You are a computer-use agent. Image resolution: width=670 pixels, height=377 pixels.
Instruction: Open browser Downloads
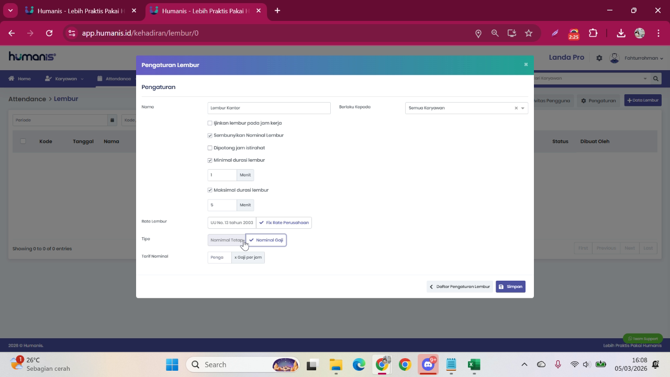(621, 33)
